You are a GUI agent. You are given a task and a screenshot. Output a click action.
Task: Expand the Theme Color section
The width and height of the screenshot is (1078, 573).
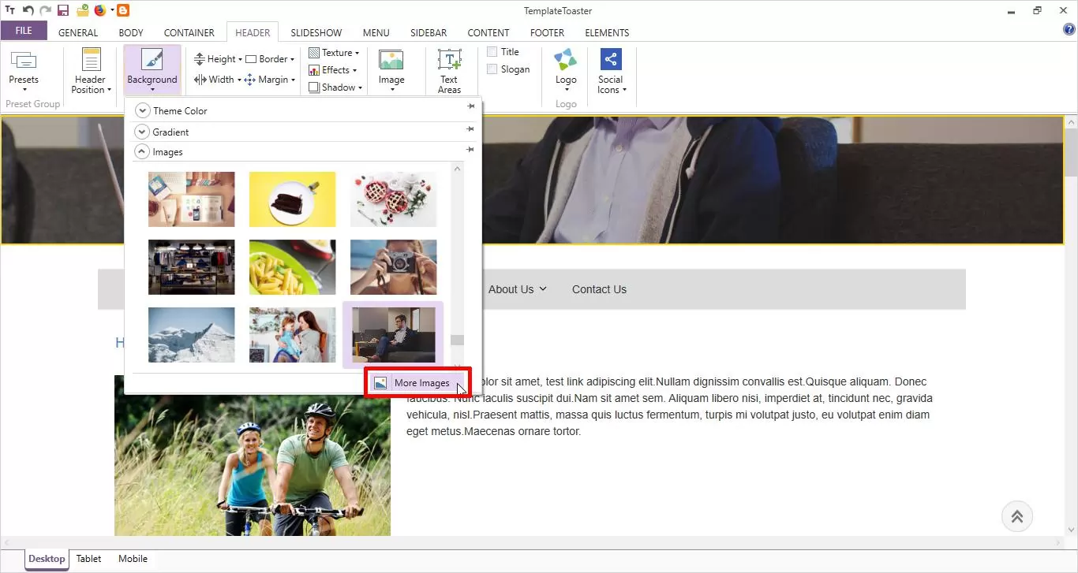(143, 111)
